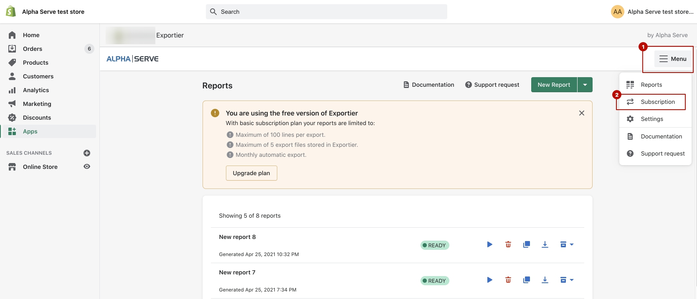Select Reports in the dropdown menu
The width and height of the screenshot is (697, 299).
coord(655,85)
